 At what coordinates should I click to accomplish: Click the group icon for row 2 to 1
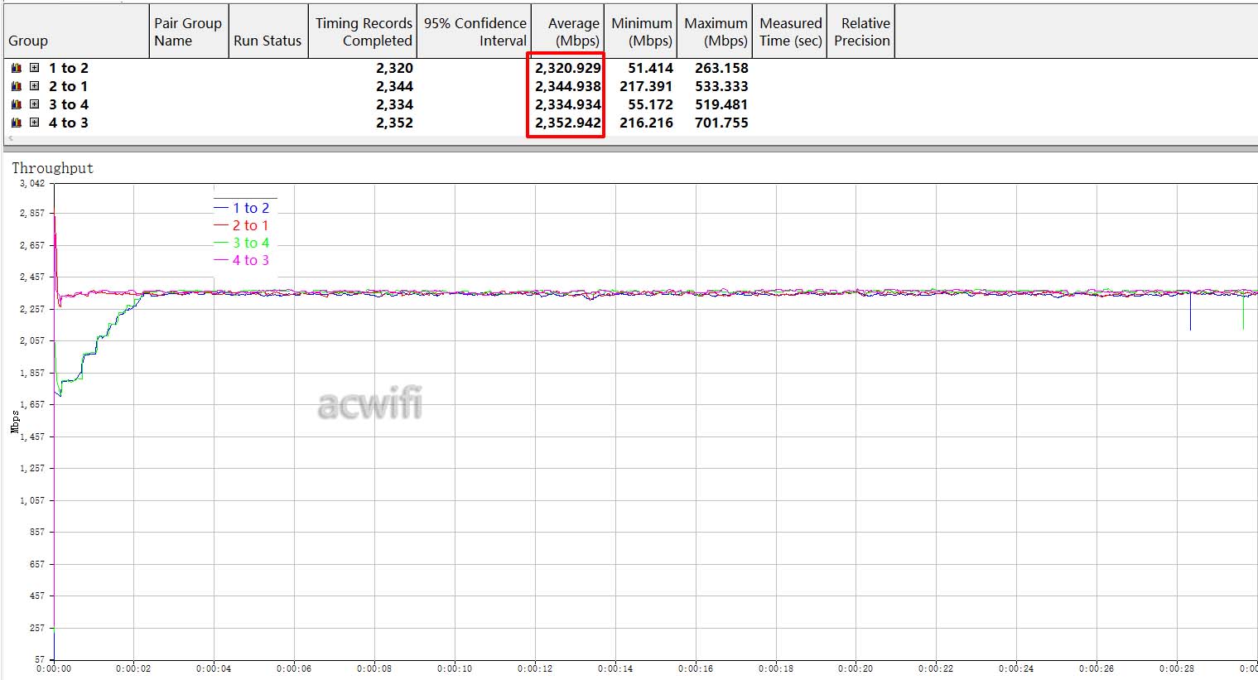(x=17, y=86)
